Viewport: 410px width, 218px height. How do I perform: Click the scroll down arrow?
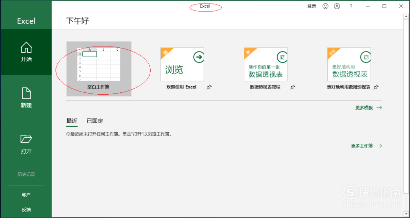(x=406, y=213)
